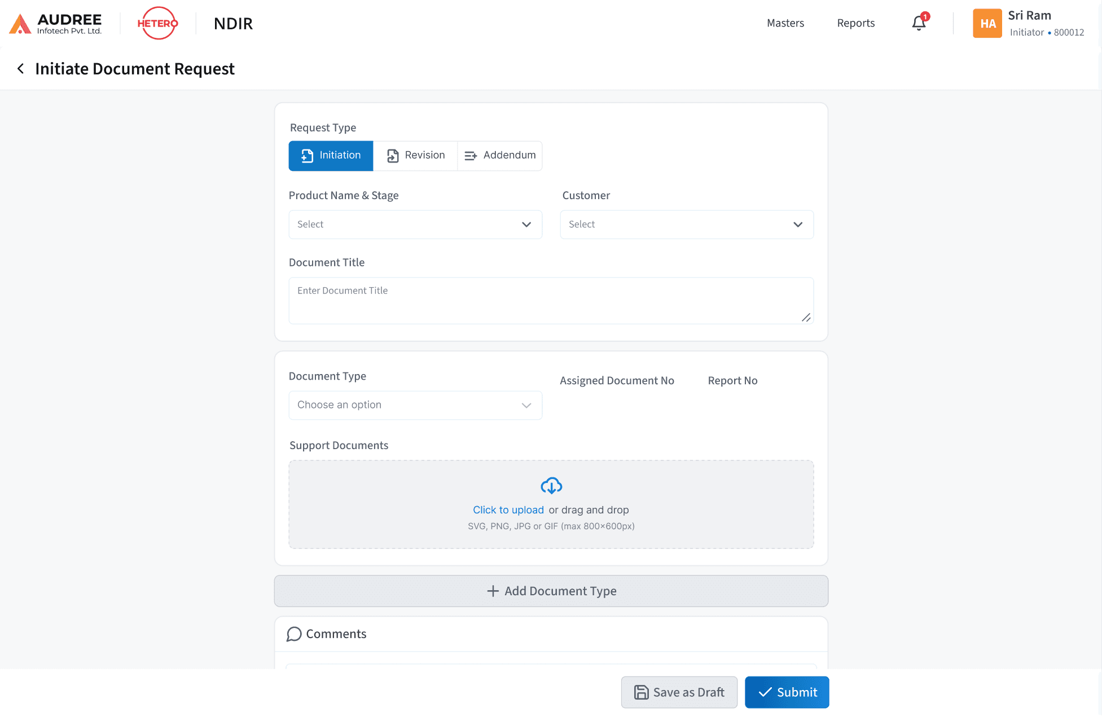Viewport: 1102px width, 716px height.
Task: Click the HA user avatar
Action: pos(987,23)
